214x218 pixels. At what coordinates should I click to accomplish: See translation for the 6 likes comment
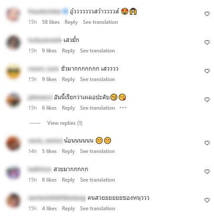tap(97, 108)
